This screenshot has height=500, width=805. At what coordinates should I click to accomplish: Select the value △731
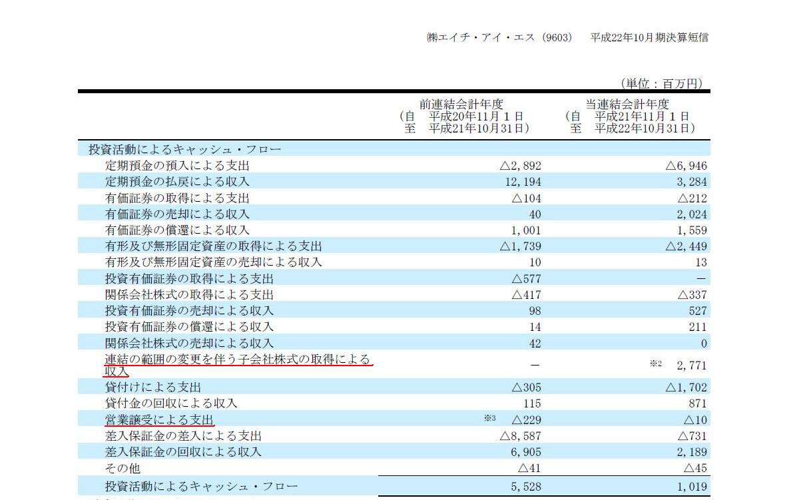pos(692,436)
